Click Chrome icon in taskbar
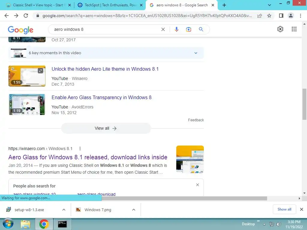This screenshot has width=307, height=230. coord(44,224)
